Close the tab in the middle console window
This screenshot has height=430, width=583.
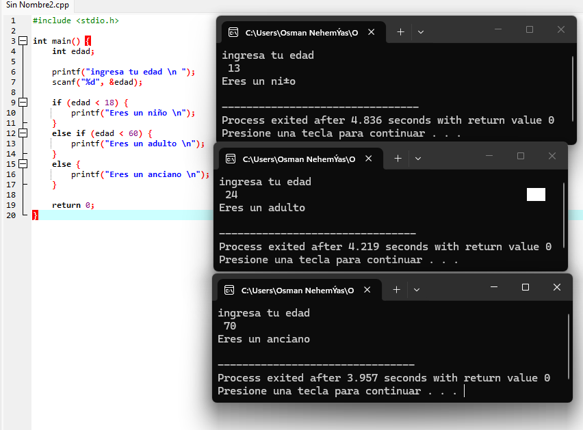[369, 159]
